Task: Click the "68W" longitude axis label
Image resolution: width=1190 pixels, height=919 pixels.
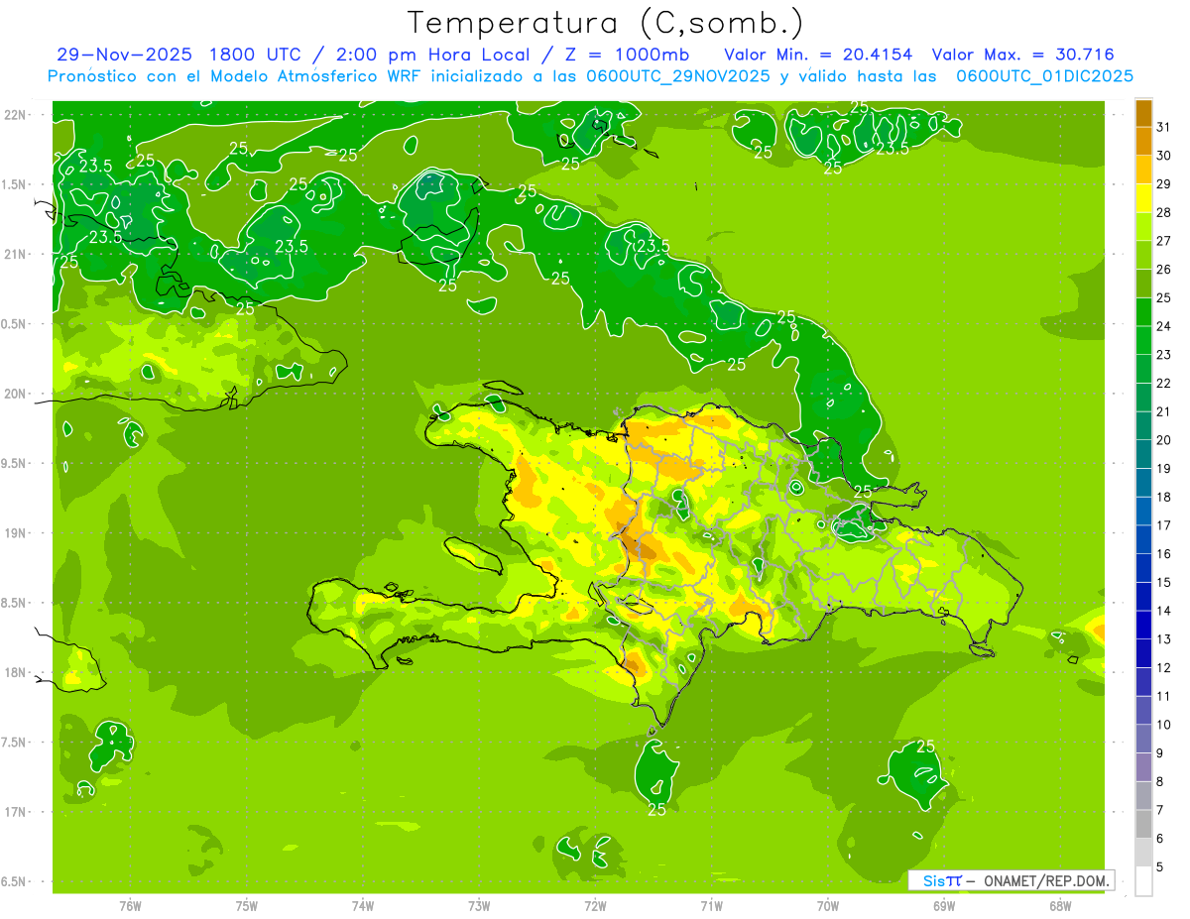Action: pyautogui.click(x=1060, y=905)
